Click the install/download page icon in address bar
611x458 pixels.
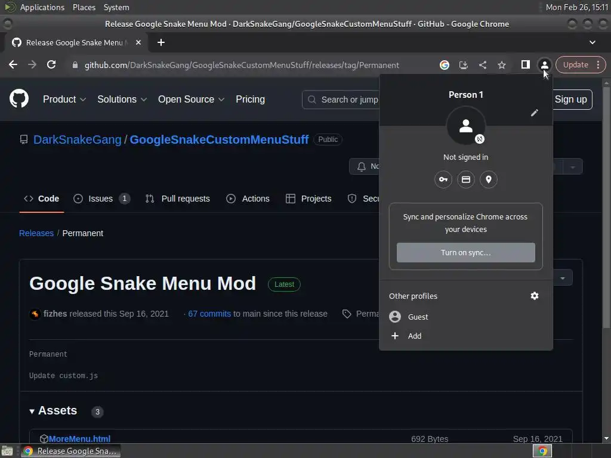pyautogui.click(x=463, y=65)
